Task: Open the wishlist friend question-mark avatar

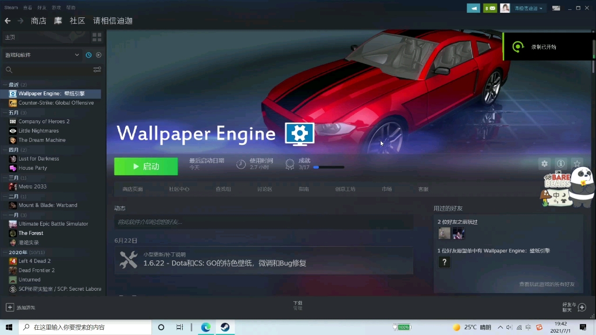Action: tap(444, 262)
